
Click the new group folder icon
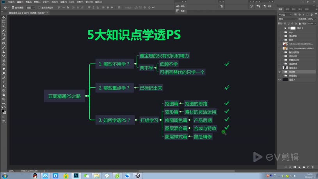click(x=304, y=167)
